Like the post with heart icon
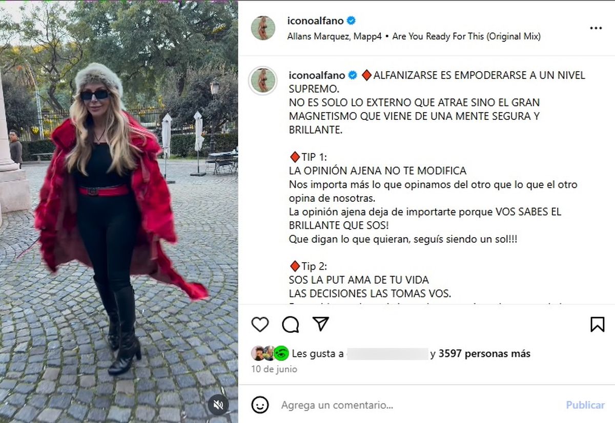Screen dimensions: 615x423 [260, 324]
